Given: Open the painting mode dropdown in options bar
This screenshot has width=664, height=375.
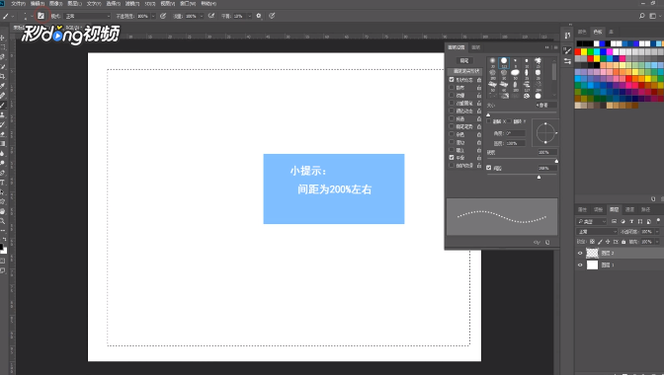Looking at the screenshot, I should [87, 16].
